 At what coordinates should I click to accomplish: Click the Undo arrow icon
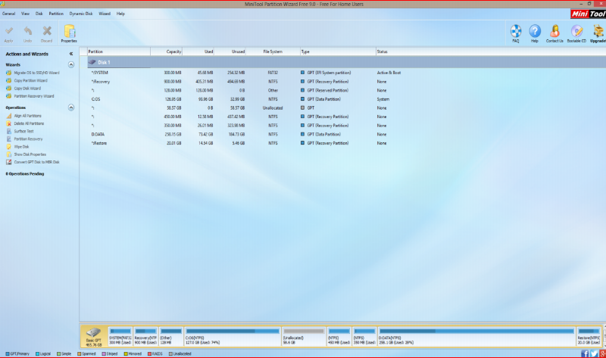27,32
